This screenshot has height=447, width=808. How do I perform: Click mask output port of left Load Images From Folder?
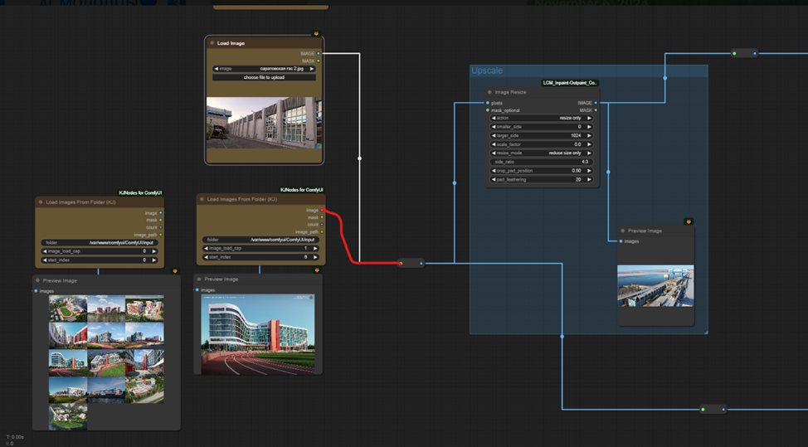click(161, 220)
